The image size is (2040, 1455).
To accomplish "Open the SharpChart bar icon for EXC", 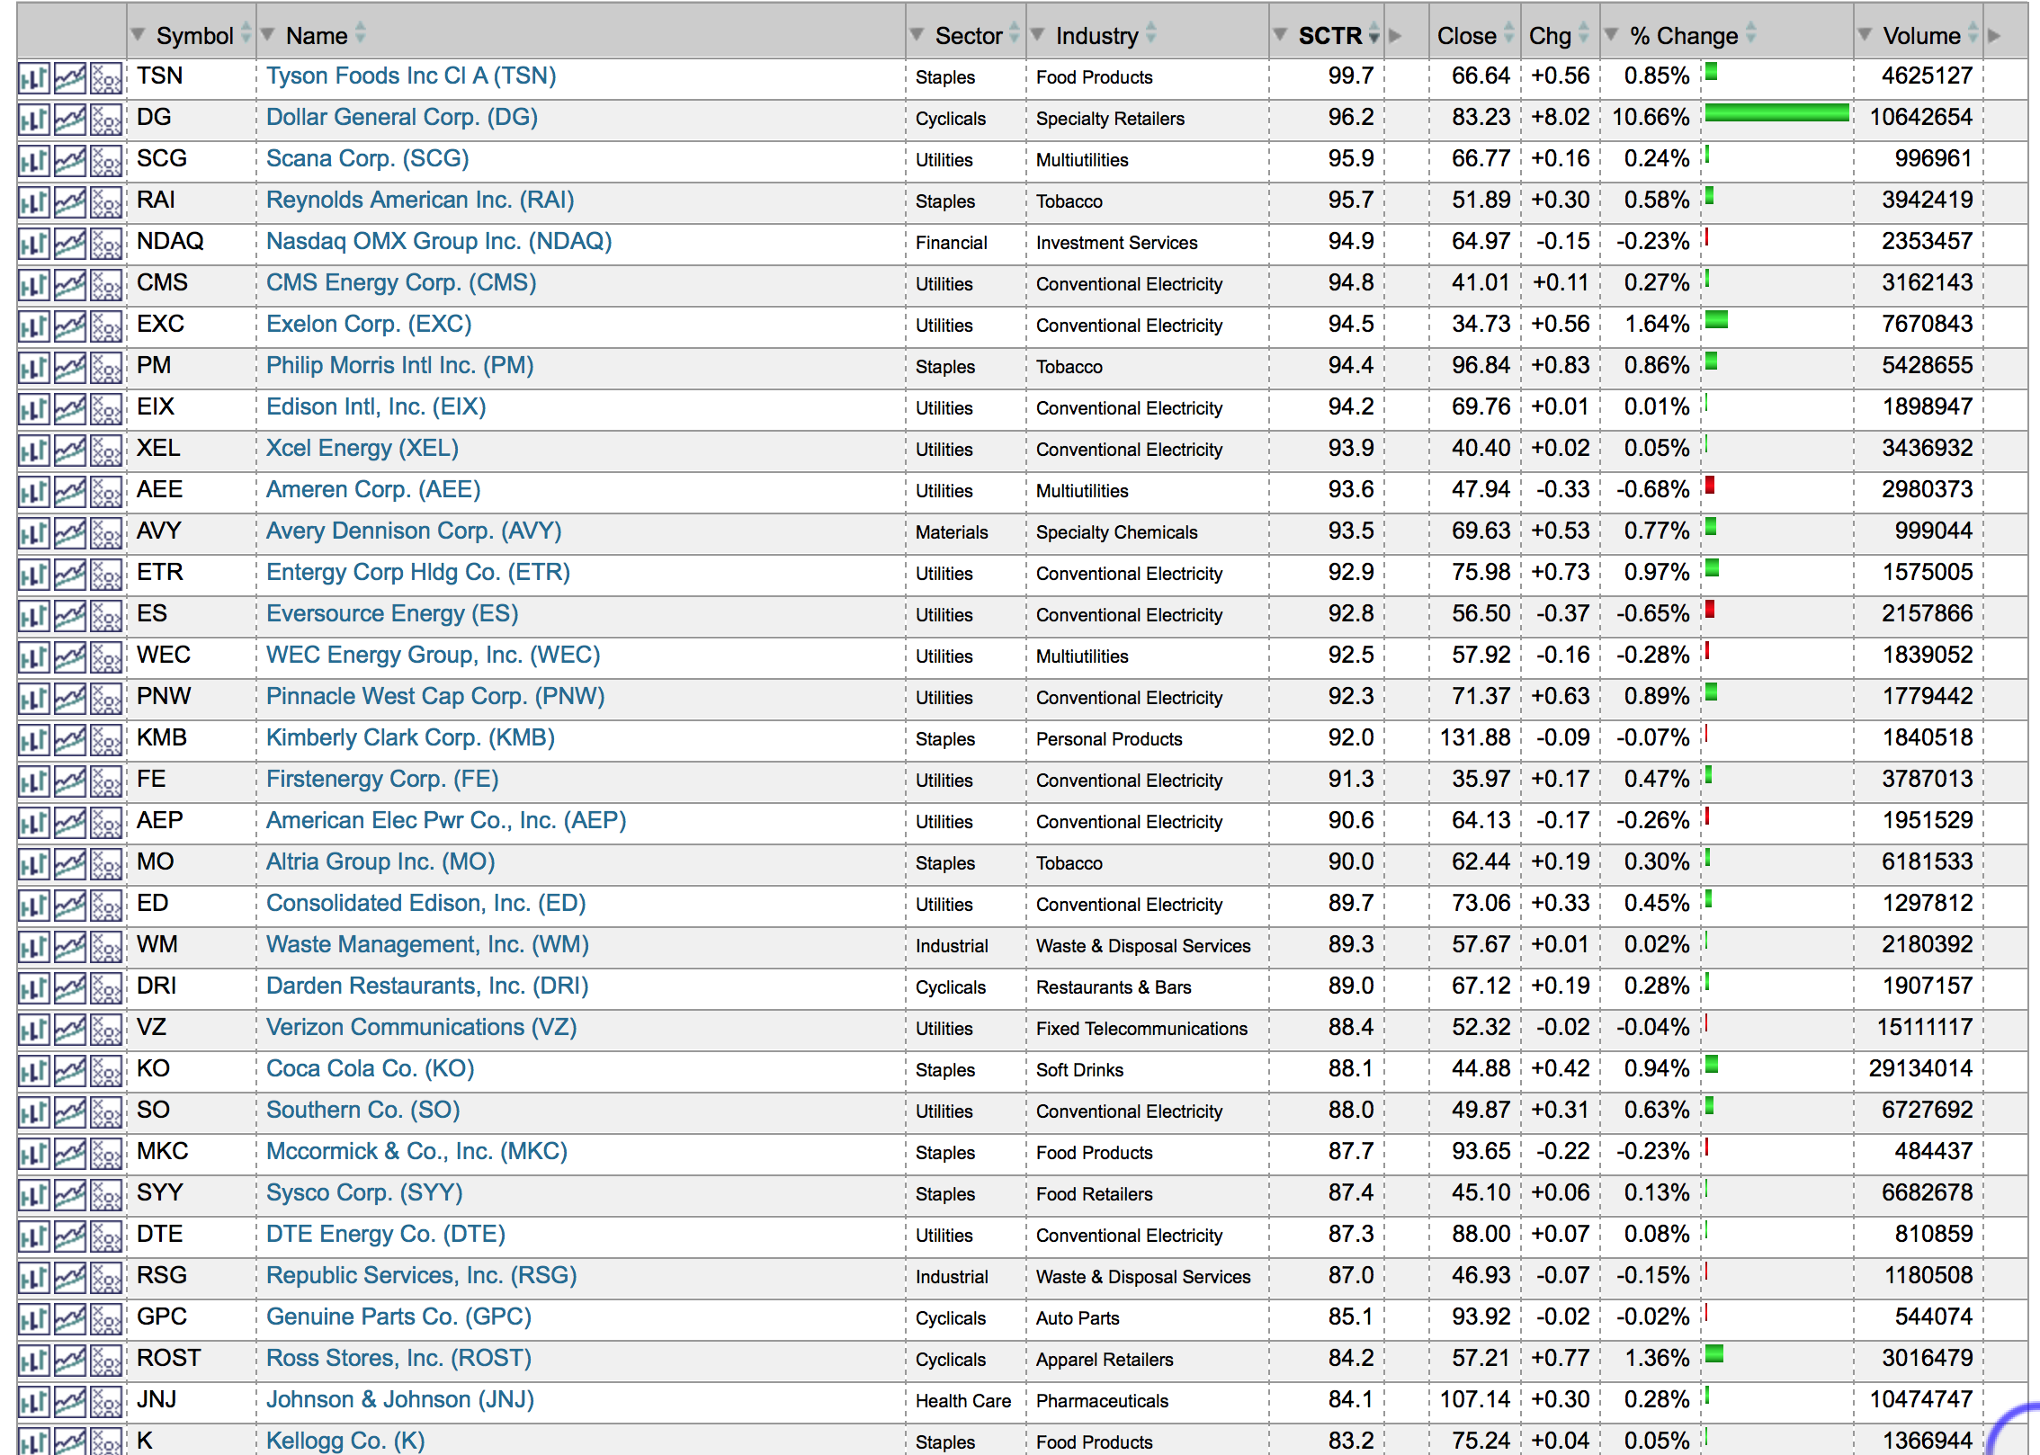I will click(x=33, y=326).
